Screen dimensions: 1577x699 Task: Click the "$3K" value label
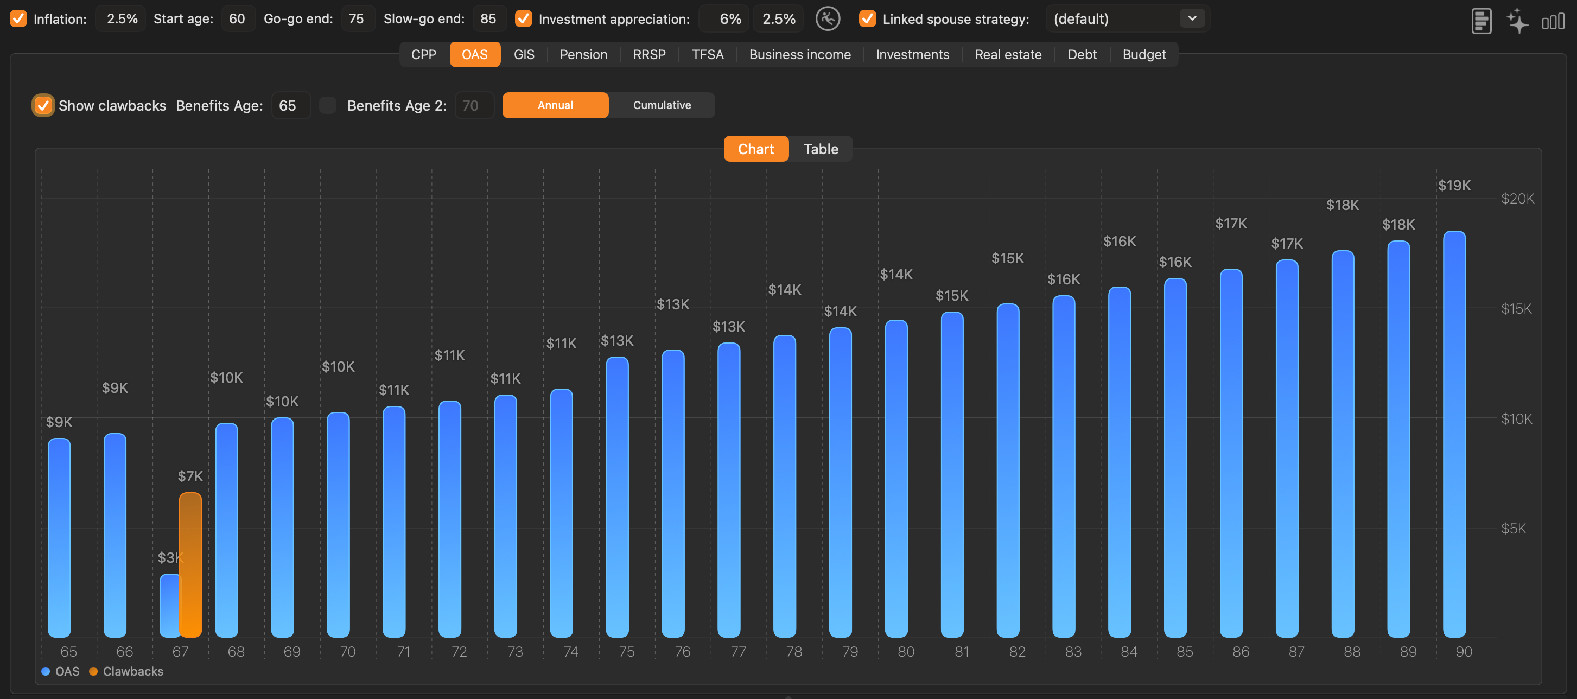tap(170, 557)
